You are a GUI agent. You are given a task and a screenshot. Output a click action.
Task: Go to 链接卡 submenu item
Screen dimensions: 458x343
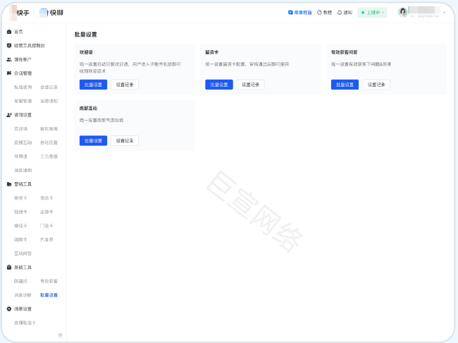[20, 212]
